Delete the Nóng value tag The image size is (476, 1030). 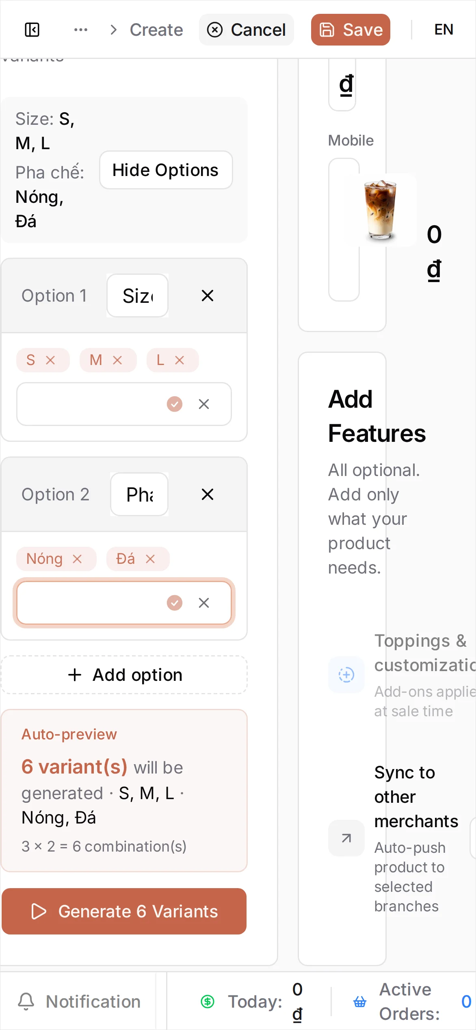[77, 559]
